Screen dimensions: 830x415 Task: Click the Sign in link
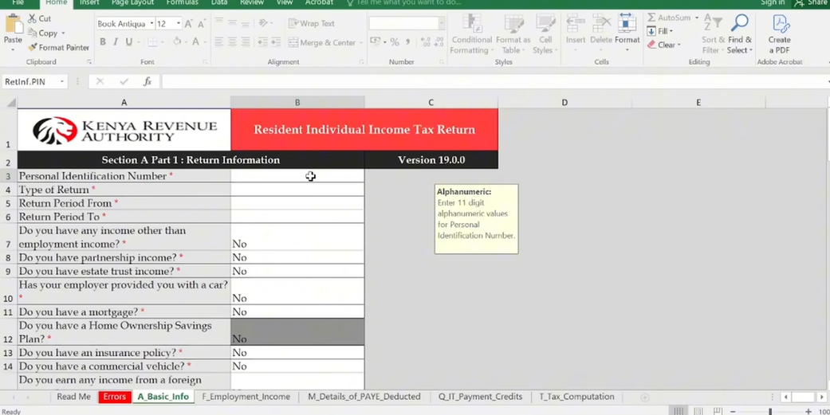tap(772, 3)
